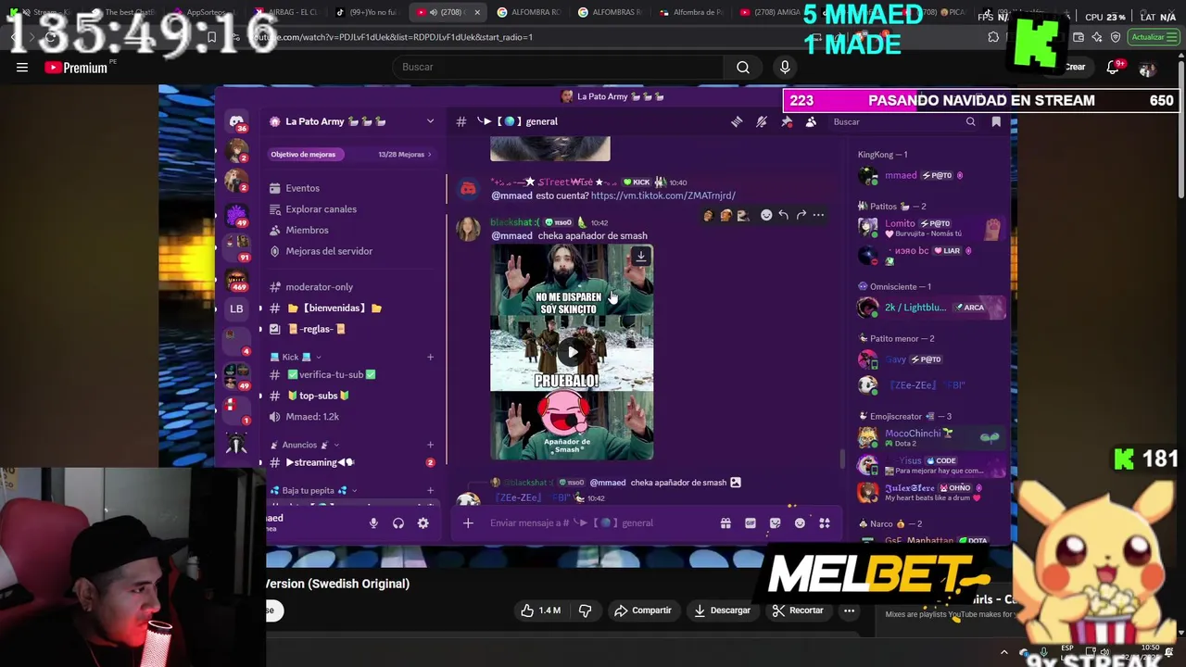This screenshot has height=667, width=1186.
Task: Open emoji picker in message bar
Action: click(x=800, y=523)
